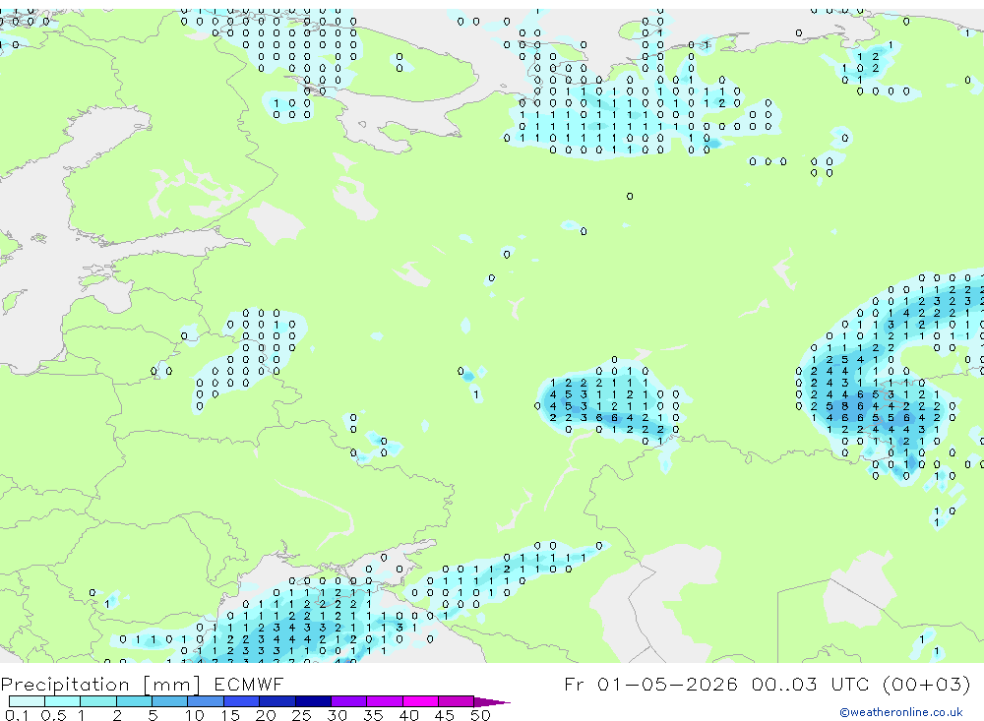
Task: Click the 20–25 mm dark blue swatch
Action: click(277, 701)
